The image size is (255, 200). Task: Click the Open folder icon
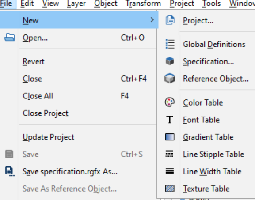9,37
